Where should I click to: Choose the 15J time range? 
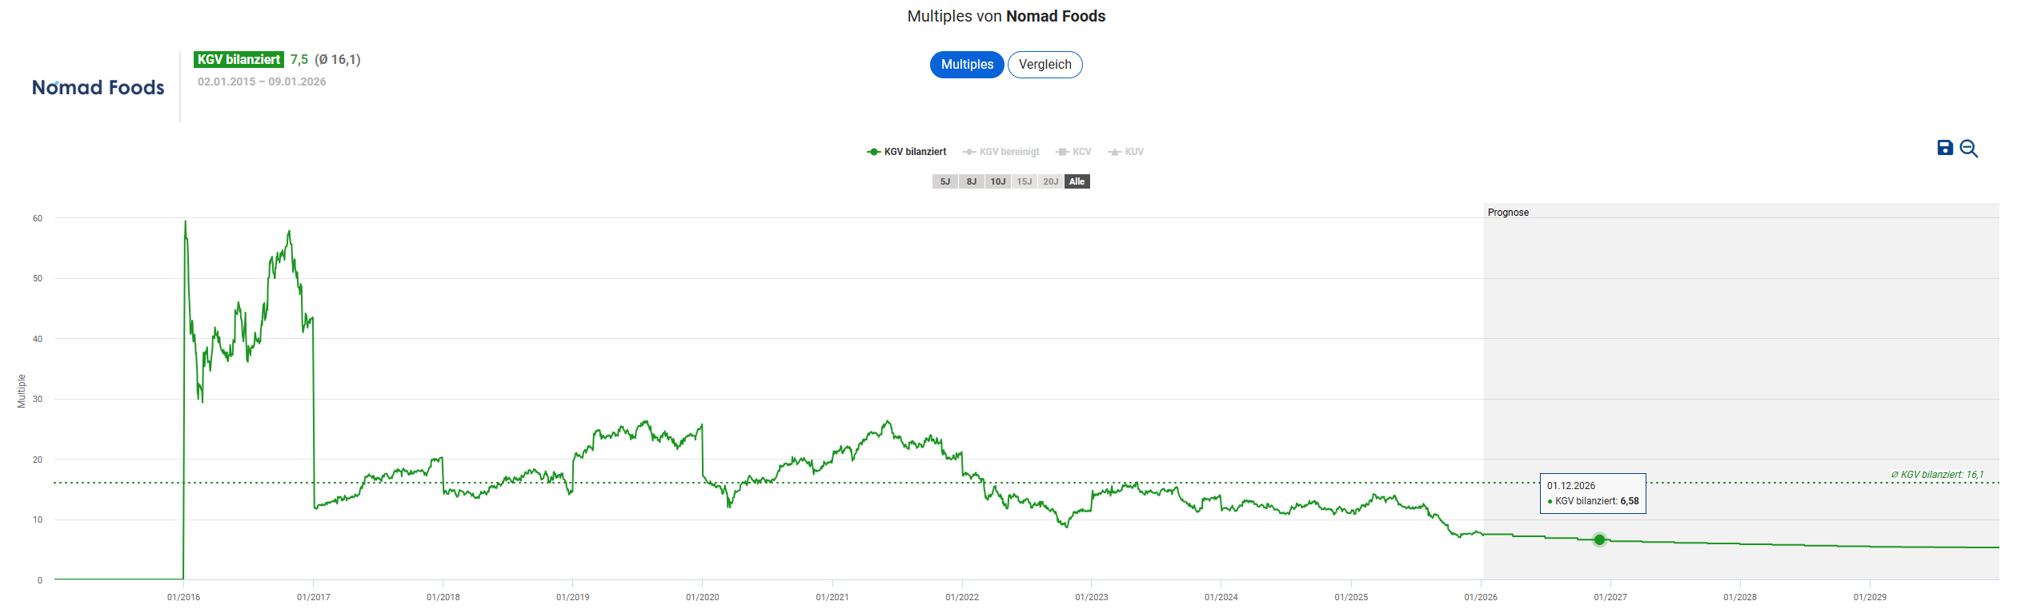(1025, 181)
